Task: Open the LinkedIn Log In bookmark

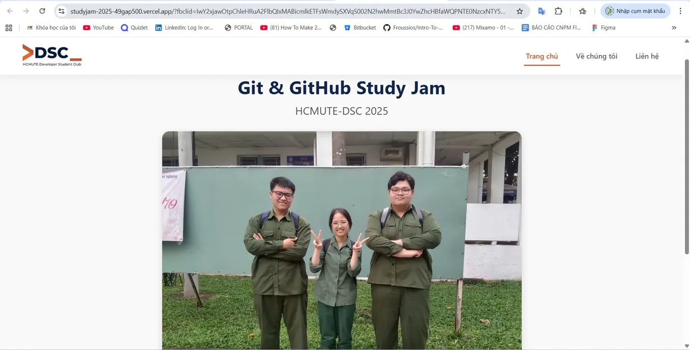Action: 184,28
